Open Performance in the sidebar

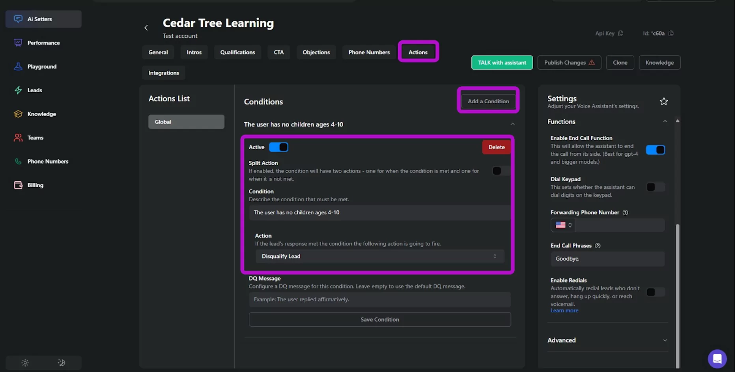click(x=43, y=43)
